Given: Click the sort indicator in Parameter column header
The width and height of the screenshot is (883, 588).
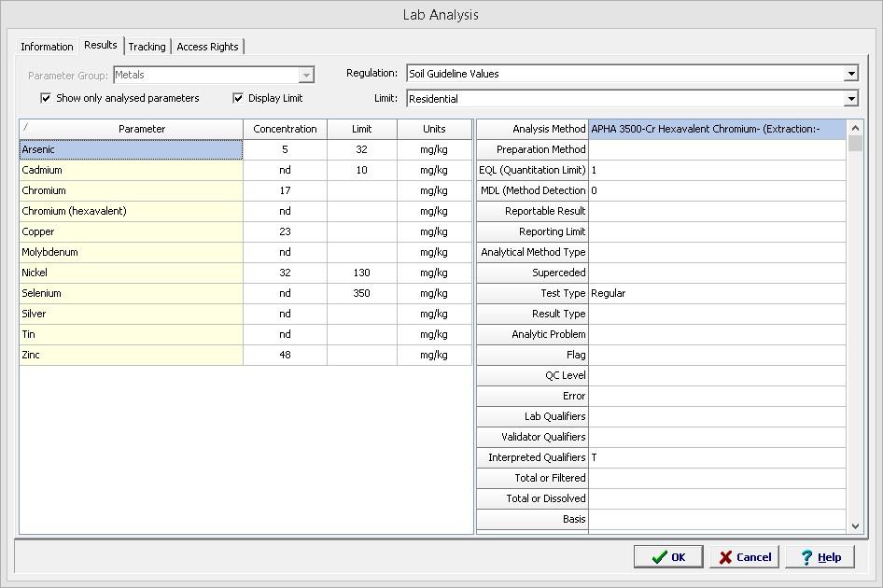Looking at the screenshot, I should coord(26,128).
